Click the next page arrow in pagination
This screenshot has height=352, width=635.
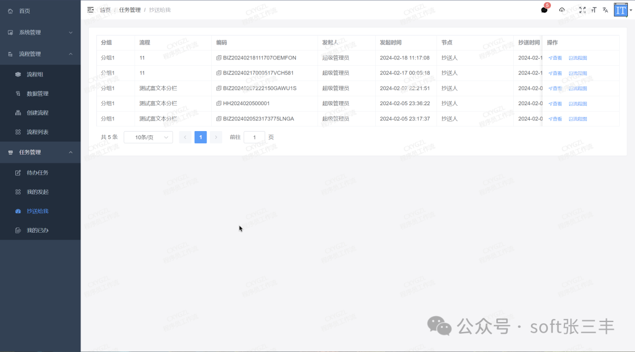[x=216, y=136]
